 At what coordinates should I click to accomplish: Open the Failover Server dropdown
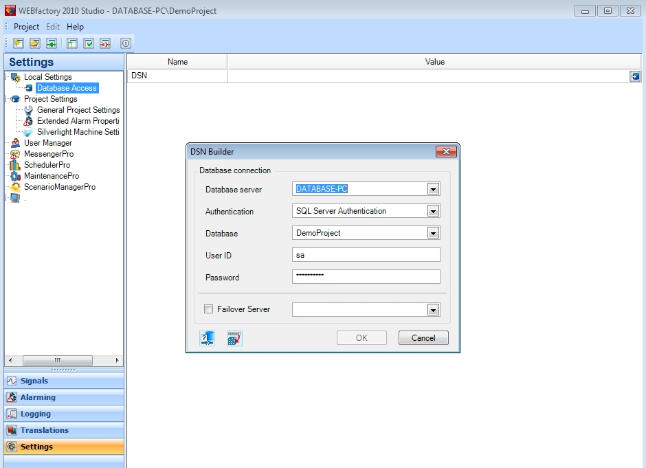pyautogui.click(x=433, y=310)
